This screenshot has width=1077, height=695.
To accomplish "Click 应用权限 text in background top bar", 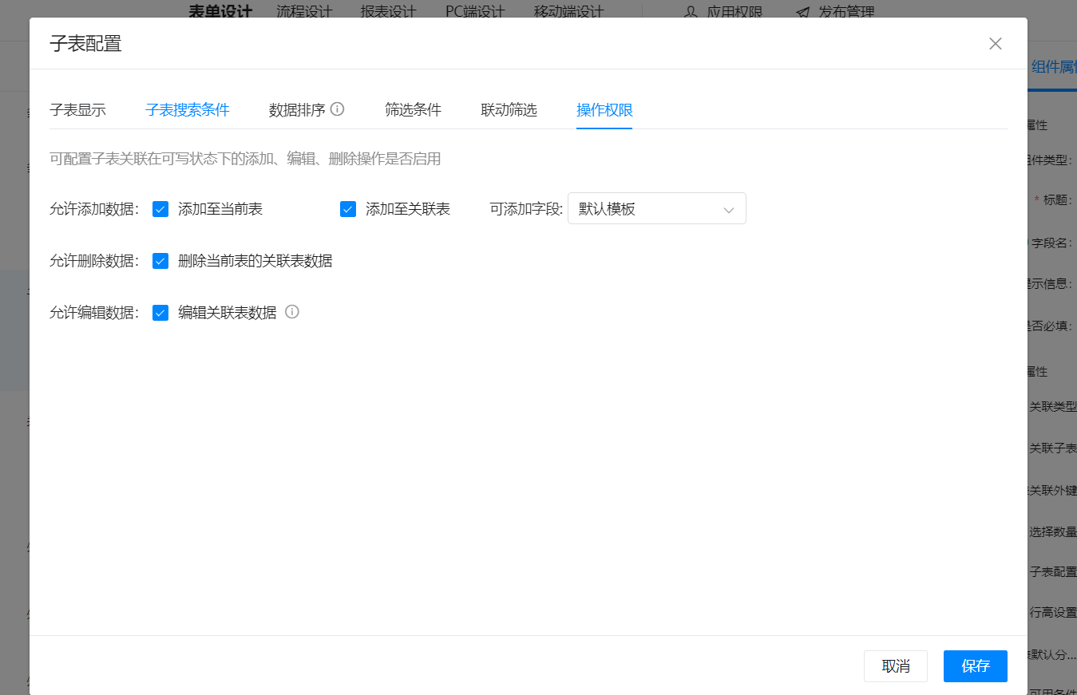I will tap(734, 12).
